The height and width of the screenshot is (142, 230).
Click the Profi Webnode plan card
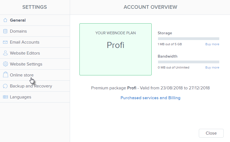point(116,49)
